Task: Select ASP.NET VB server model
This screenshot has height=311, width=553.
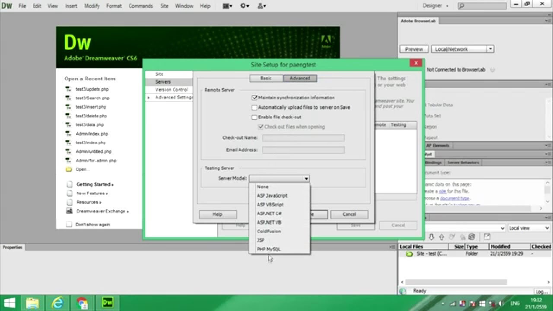Action: tap(269, 222)
